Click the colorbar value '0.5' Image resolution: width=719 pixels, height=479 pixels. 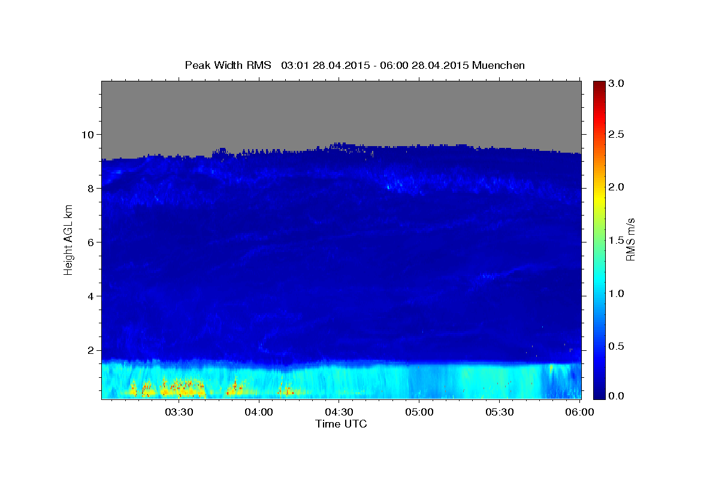click(617, 346)
